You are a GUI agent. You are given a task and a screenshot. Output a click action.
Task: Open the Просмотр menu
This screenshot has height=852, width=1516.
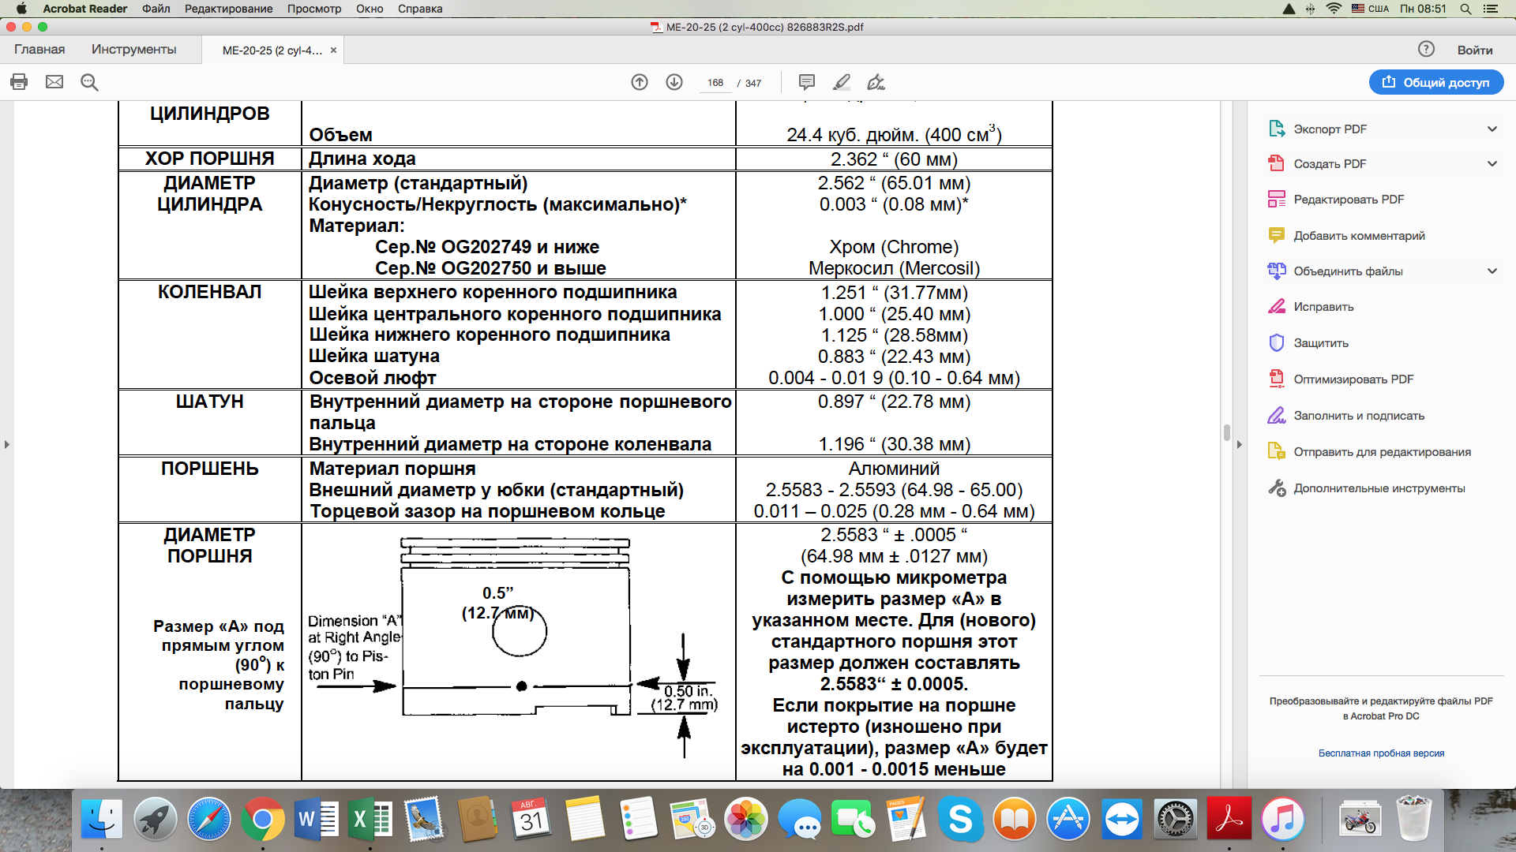pos(313,9)
